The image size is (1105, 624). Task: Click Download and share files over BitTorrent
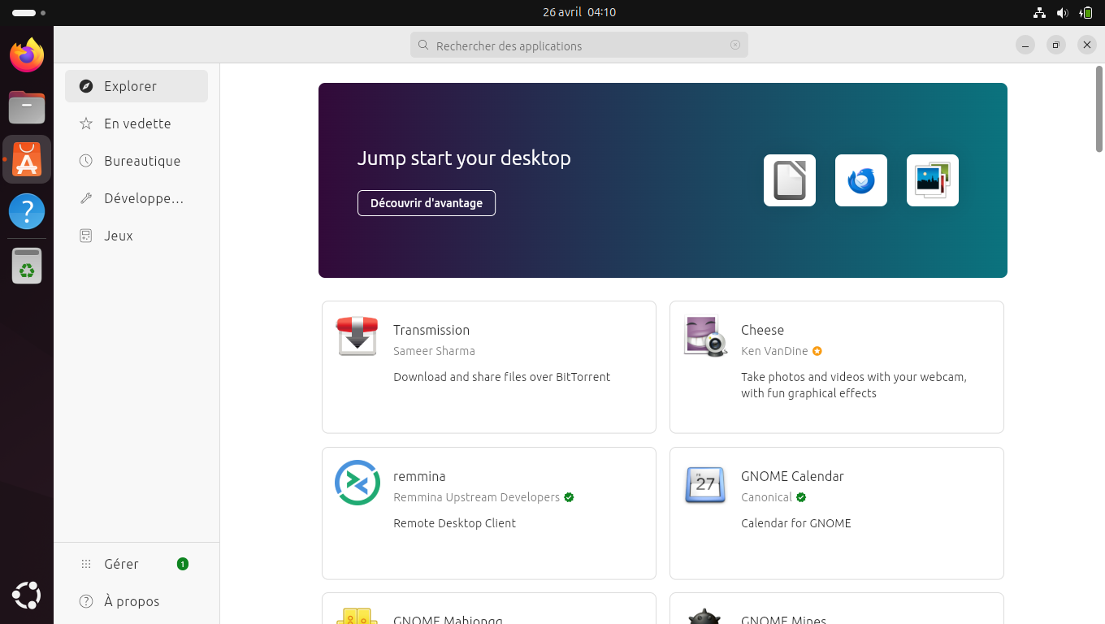[x=501, y=377]
